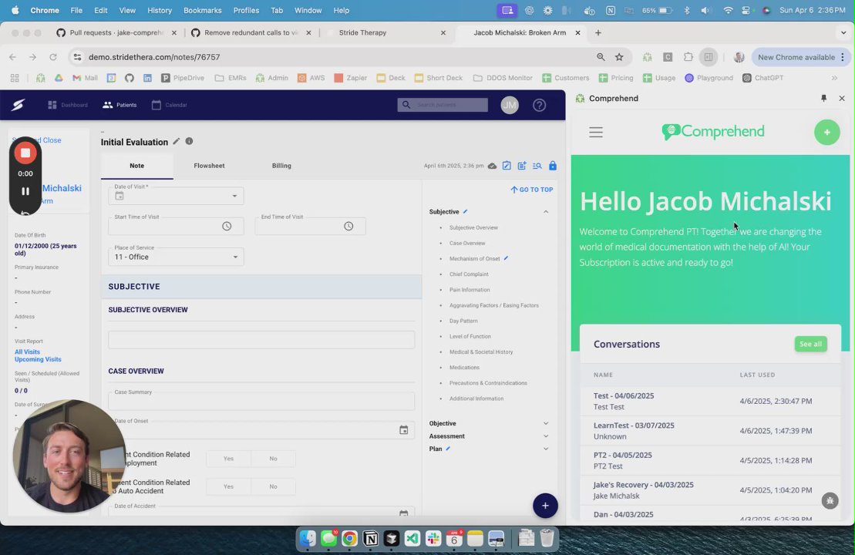Click the search-in-note list icon

(x=537, y=166)
